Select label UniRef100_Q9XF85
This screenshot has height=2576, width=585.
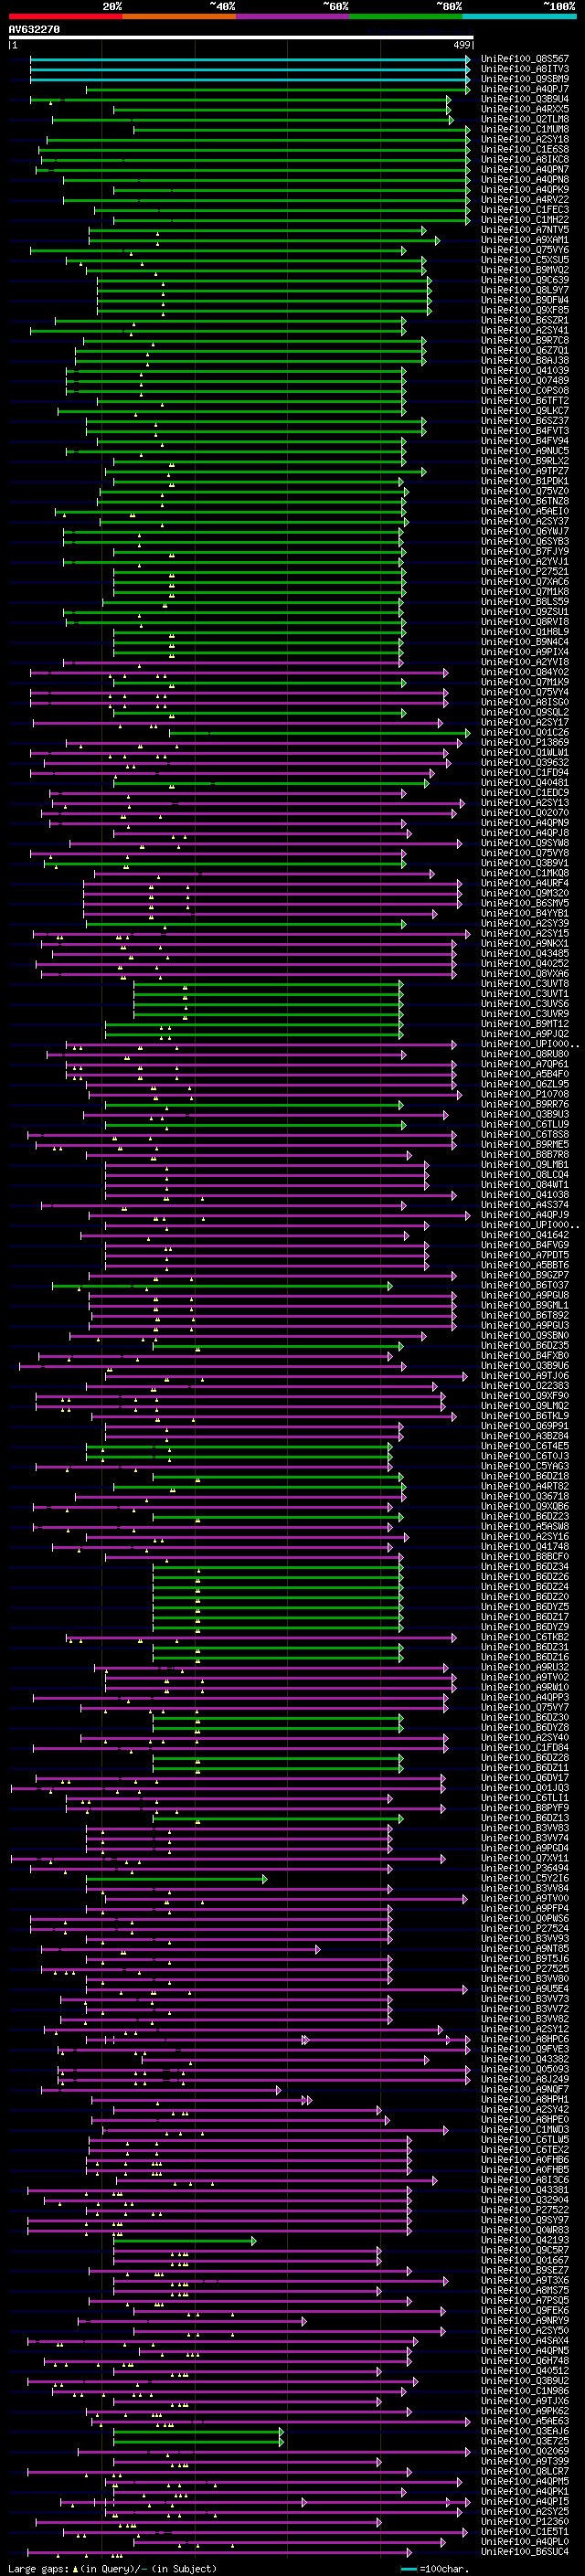point(525,310)
